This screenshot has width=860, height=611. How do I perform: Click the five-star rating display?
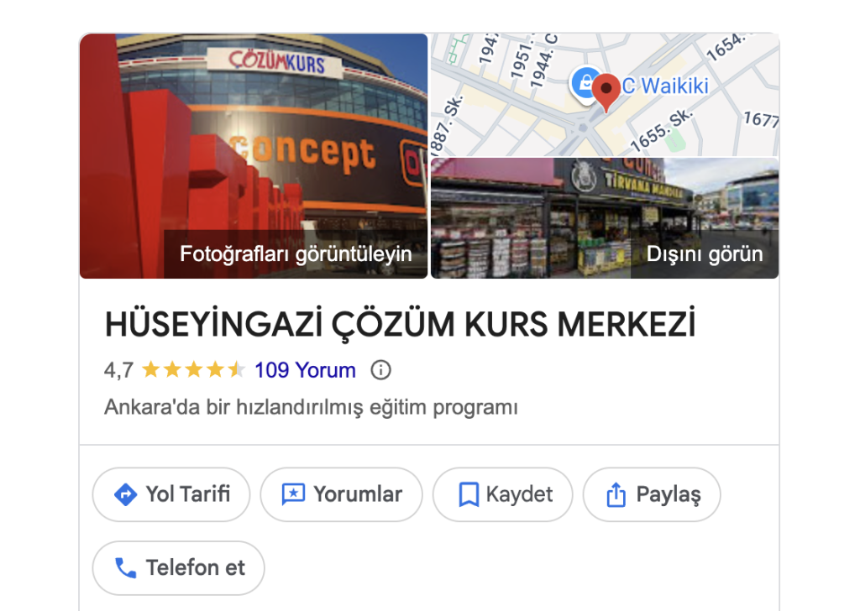193,370
